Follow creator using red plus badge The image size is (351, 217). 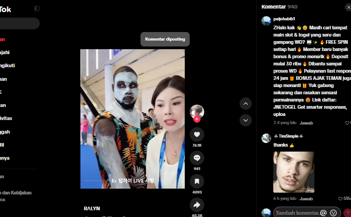pos(197,120)
